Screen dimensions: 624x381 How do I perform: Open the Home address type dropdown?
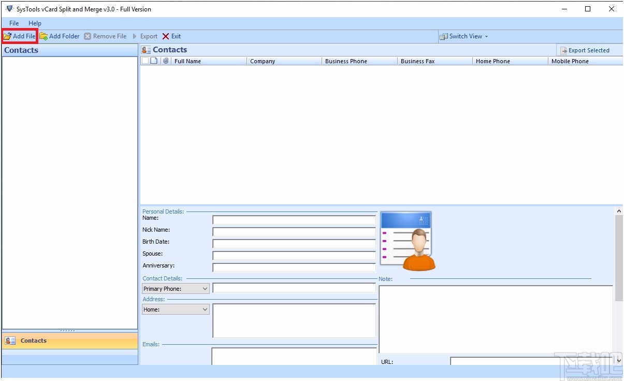click(175, 309)
